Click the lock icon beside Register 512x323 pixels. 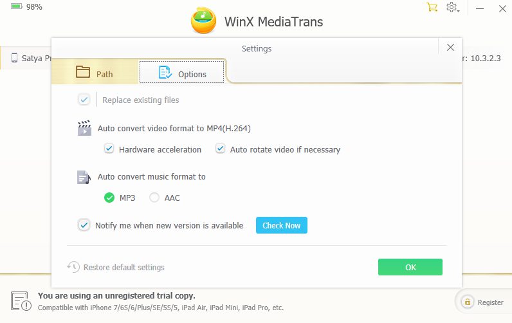pos(467,302)
